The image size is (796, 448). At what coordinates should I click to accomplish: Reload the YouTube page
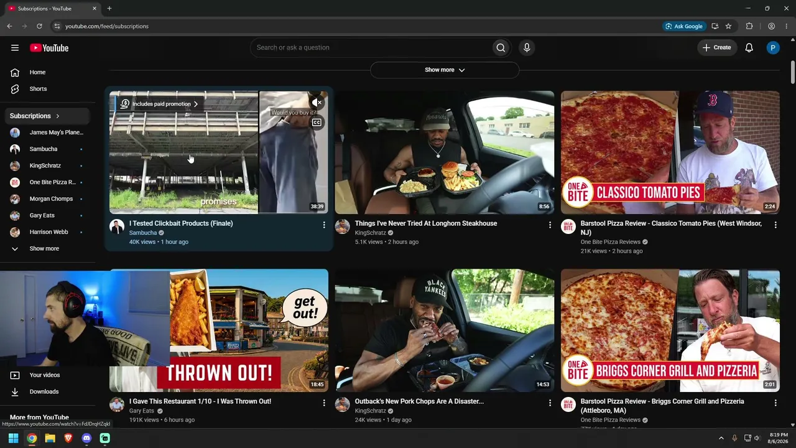pos(39,26)
